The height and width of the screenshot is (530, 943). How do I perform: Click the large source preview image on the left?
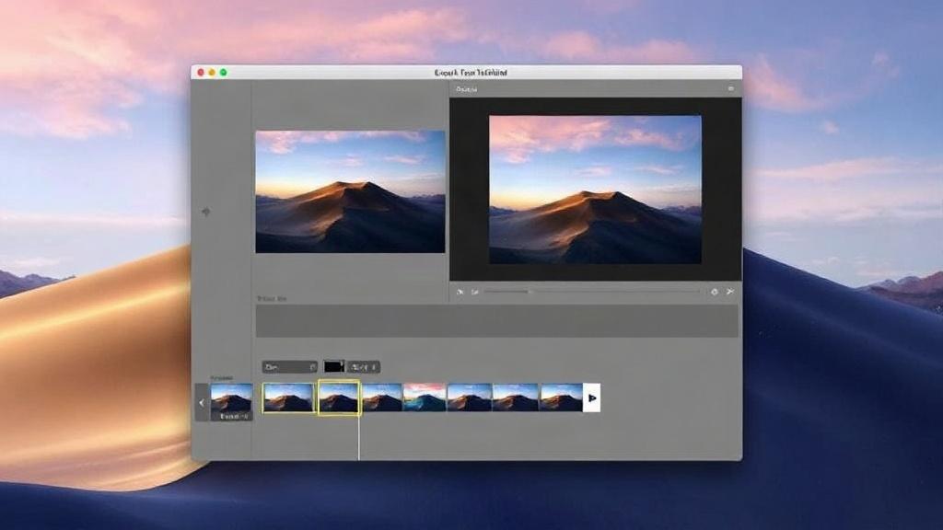click(351, 191)
